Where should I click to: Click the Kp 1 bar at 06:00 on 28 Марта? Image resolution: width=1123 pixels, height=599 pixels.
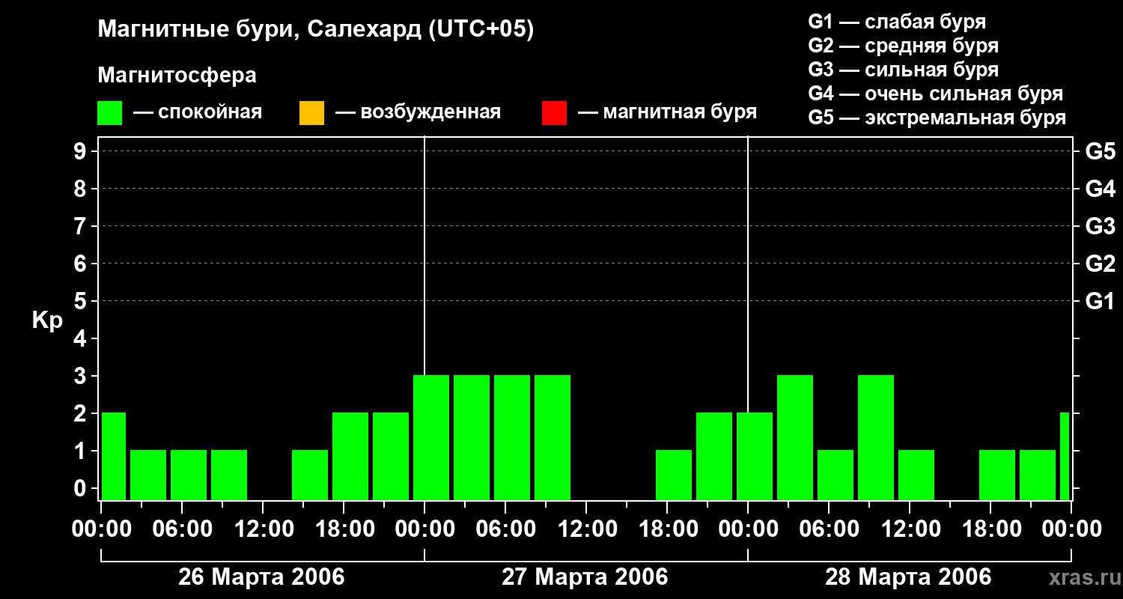pyautogui.click(x=836, y=475)
